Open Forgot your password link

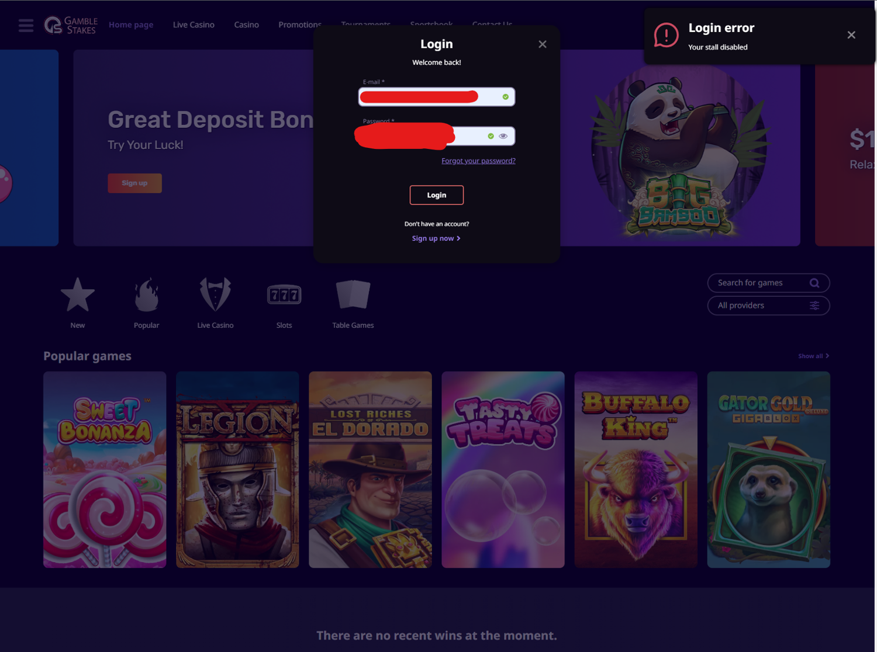tap(478, 161)
